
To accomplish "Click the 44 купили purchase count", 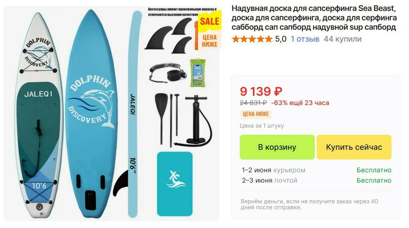I will [x=343, y=39].
